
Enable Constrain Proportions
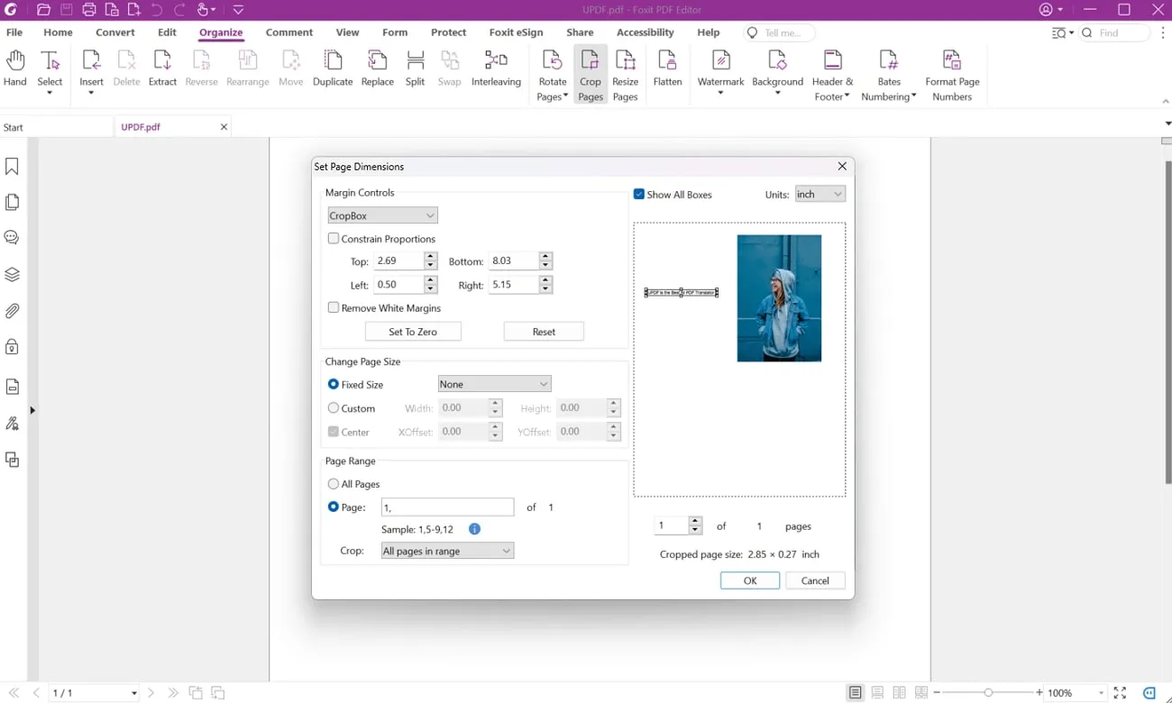tap(334, 238)
